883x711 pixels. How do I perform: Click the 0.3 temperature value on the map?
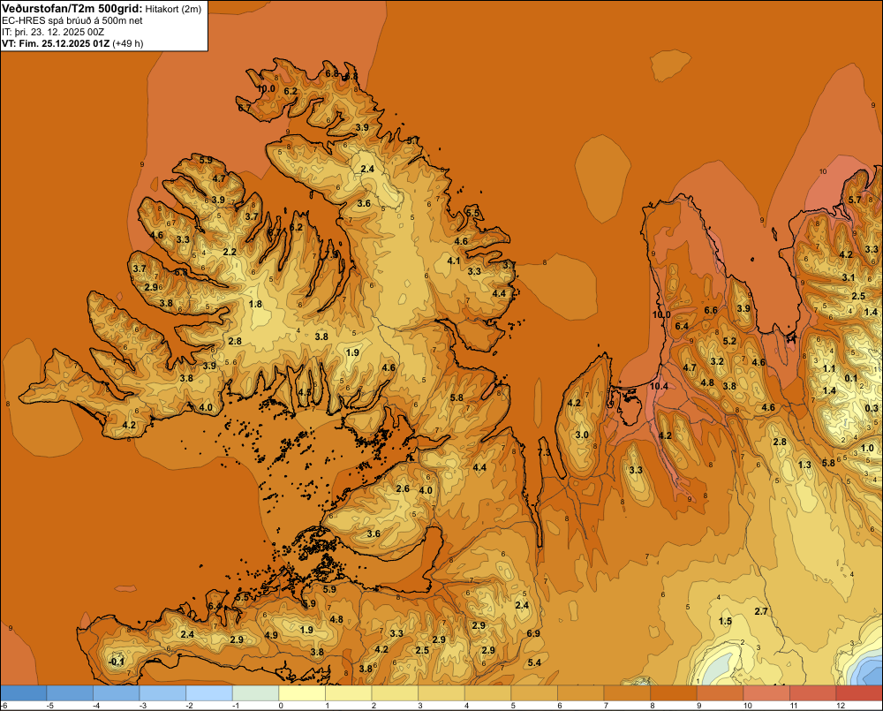click(872, 408)
